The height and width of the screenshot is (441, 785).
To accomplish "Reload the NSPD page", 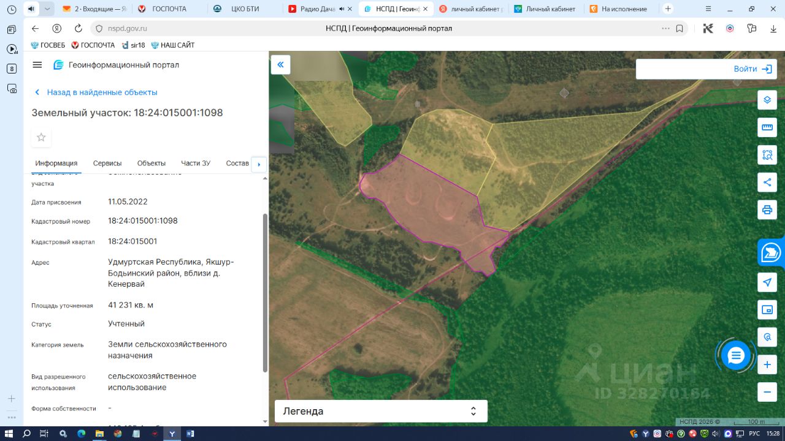I will [78, 28].
